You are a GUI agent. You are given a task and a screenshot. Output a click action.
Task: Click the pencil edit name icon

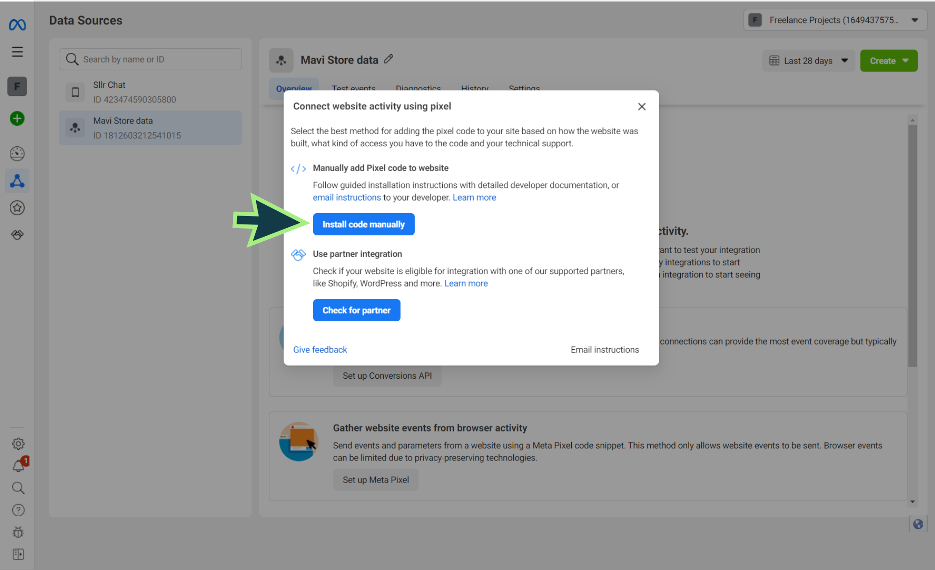[x=388, y=59]
